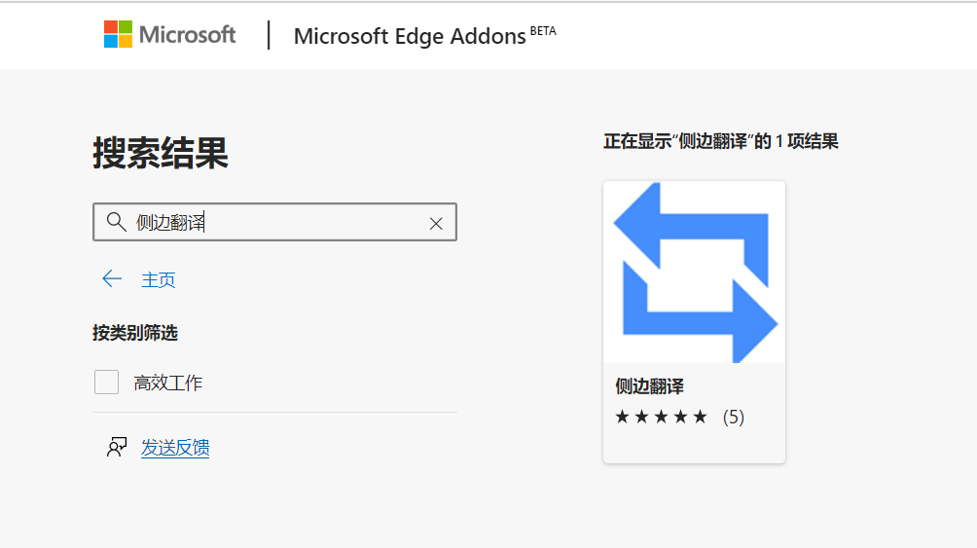Click the 高效工作 filter label
This screenshot has height=548, width=977.
coord(168,383)
